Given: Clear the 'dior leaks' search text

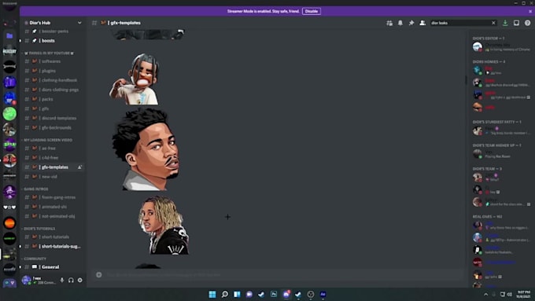Looking at the screenshot, I should pyautogui.click(x=493, y=23).
